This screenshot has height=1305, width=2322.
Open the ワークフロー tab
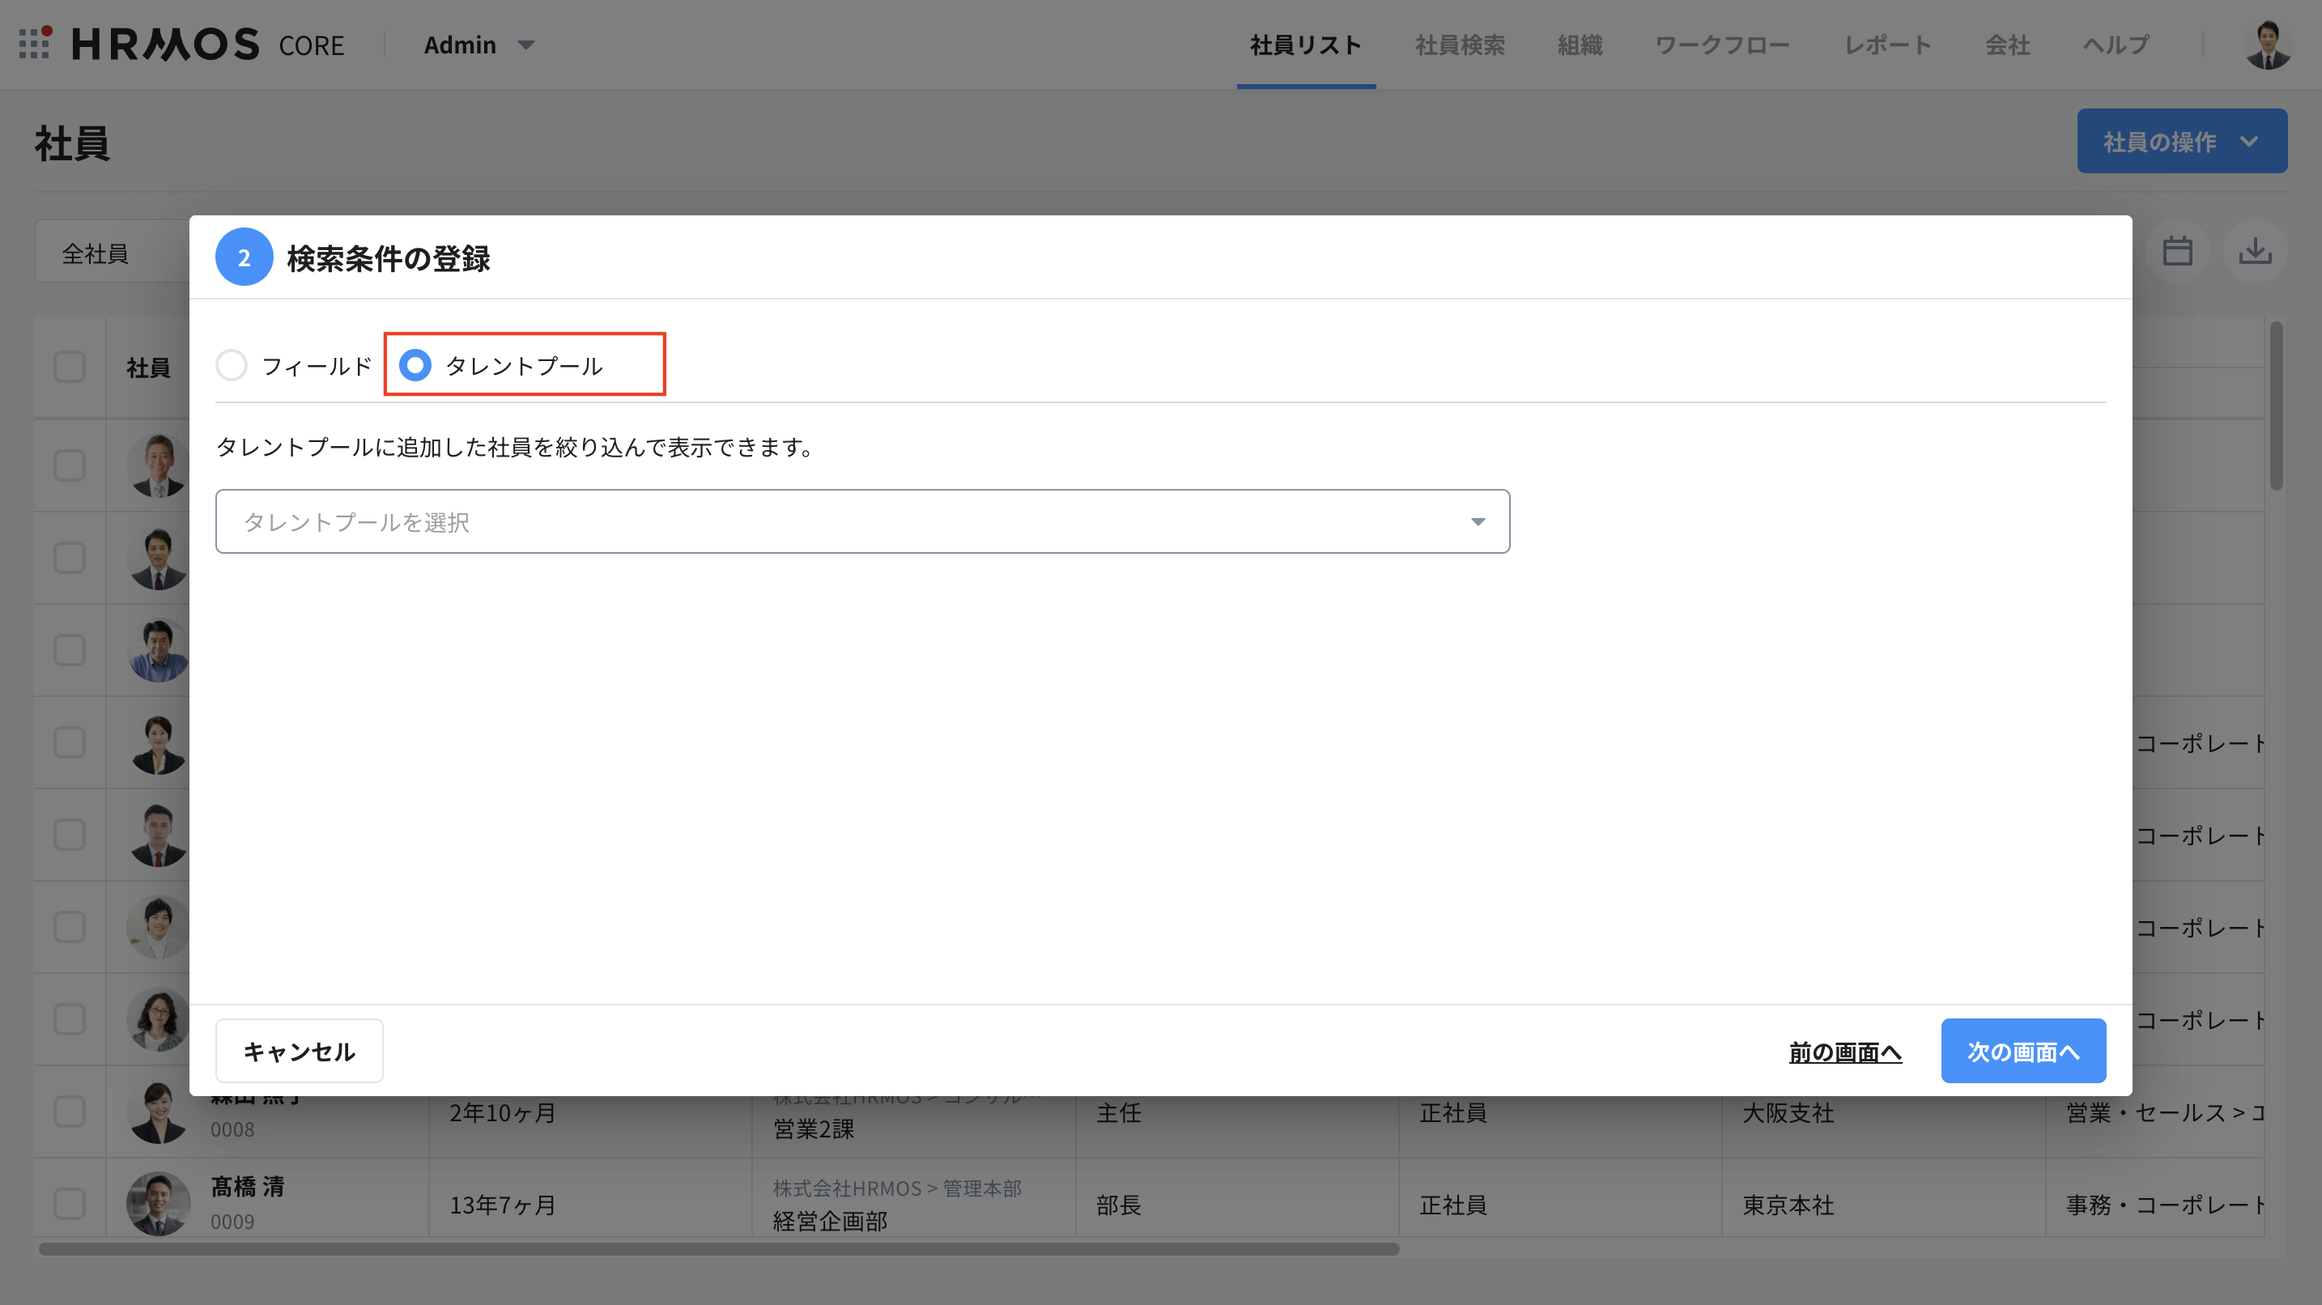(x=1722, y=45)
